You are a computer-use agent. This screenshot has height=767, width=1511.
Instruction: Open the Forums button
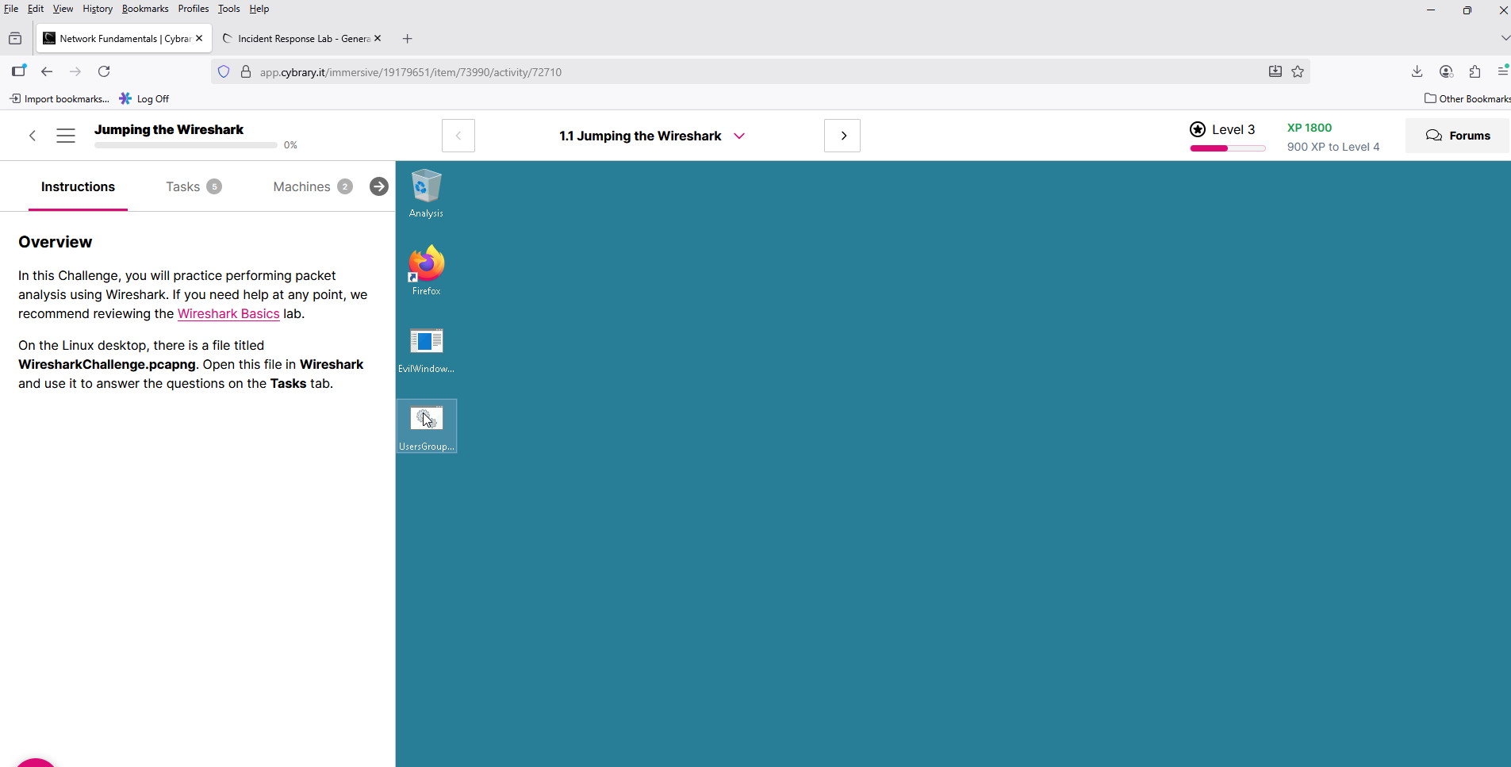(x=1457, y=136)
